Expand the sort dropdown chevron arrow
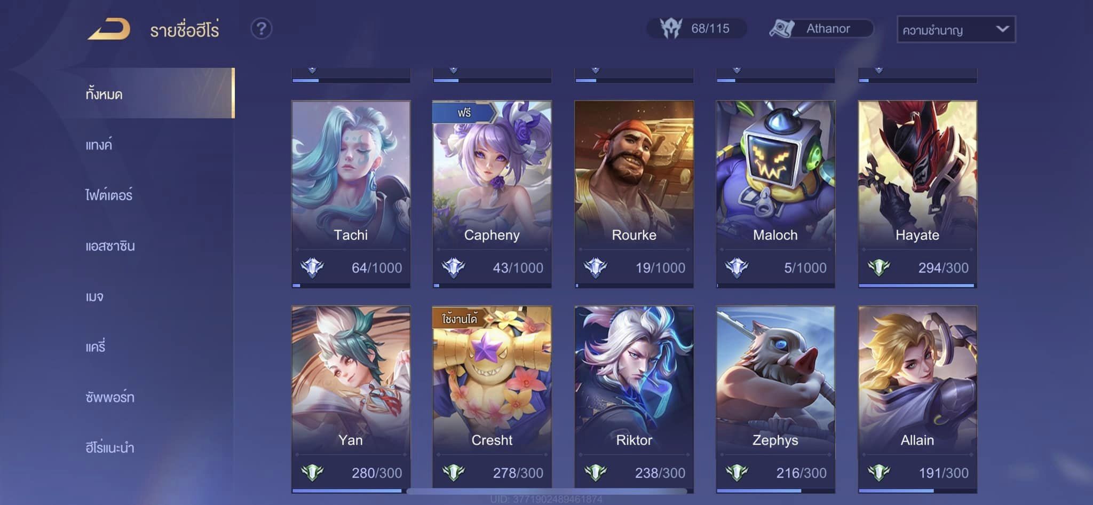This screenshot has width=1093, height=505. point(1002,29)
